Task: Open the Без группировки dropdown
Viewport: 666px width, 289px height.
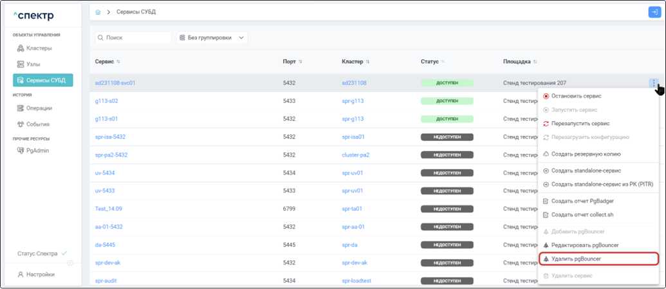Action: tap(212, 38)
